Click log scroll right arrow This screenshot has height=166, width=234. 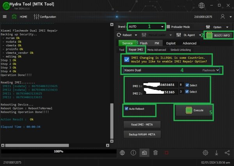108,145
